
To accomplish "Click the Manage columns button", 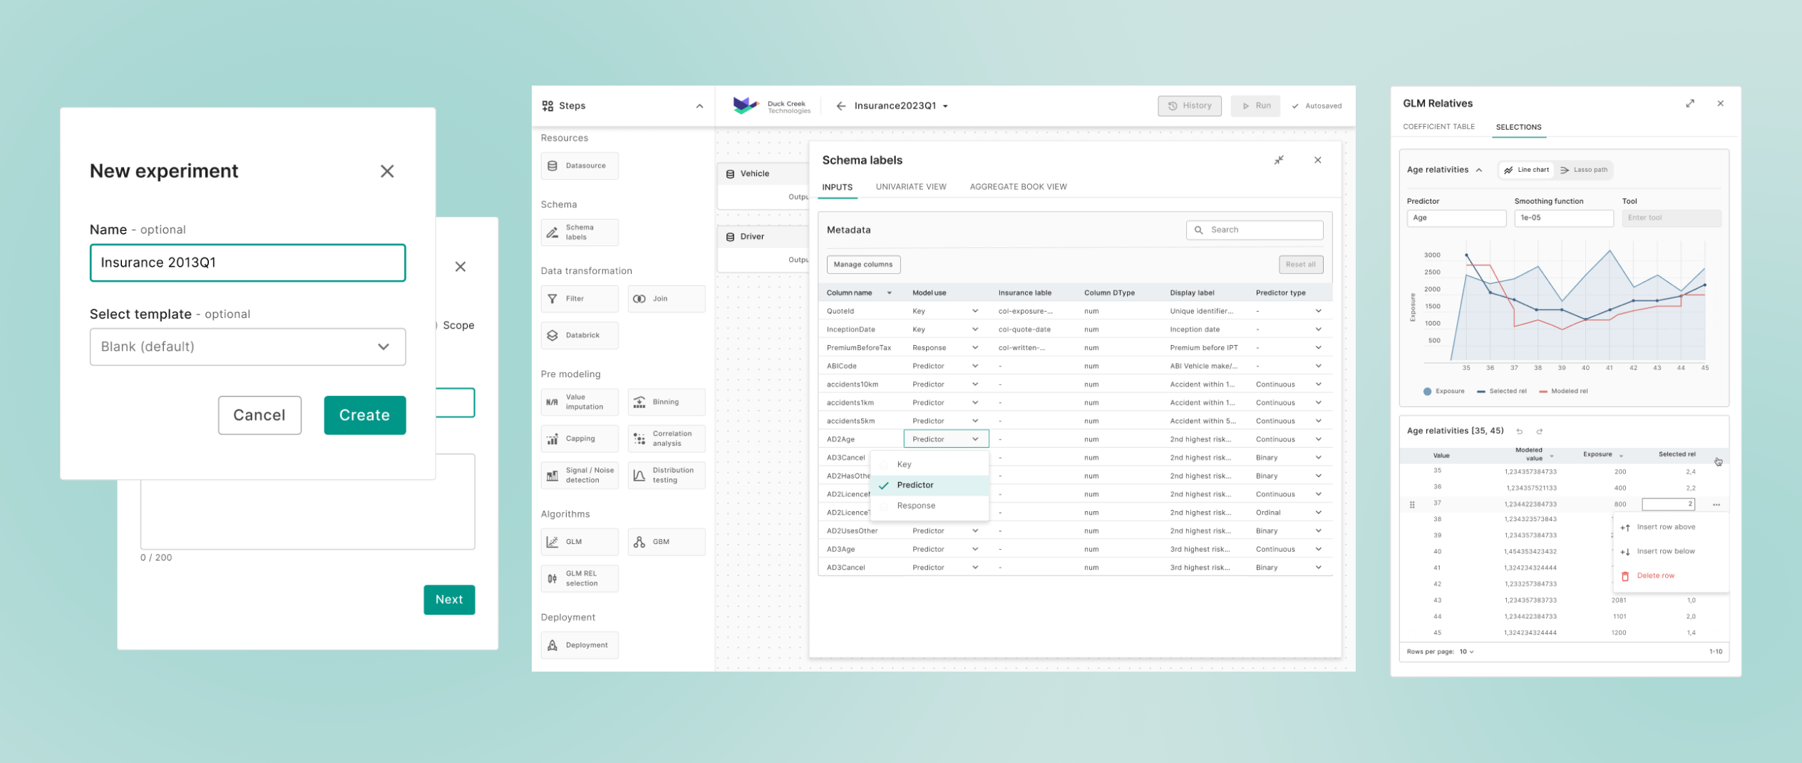I will (x=863, y=265).
